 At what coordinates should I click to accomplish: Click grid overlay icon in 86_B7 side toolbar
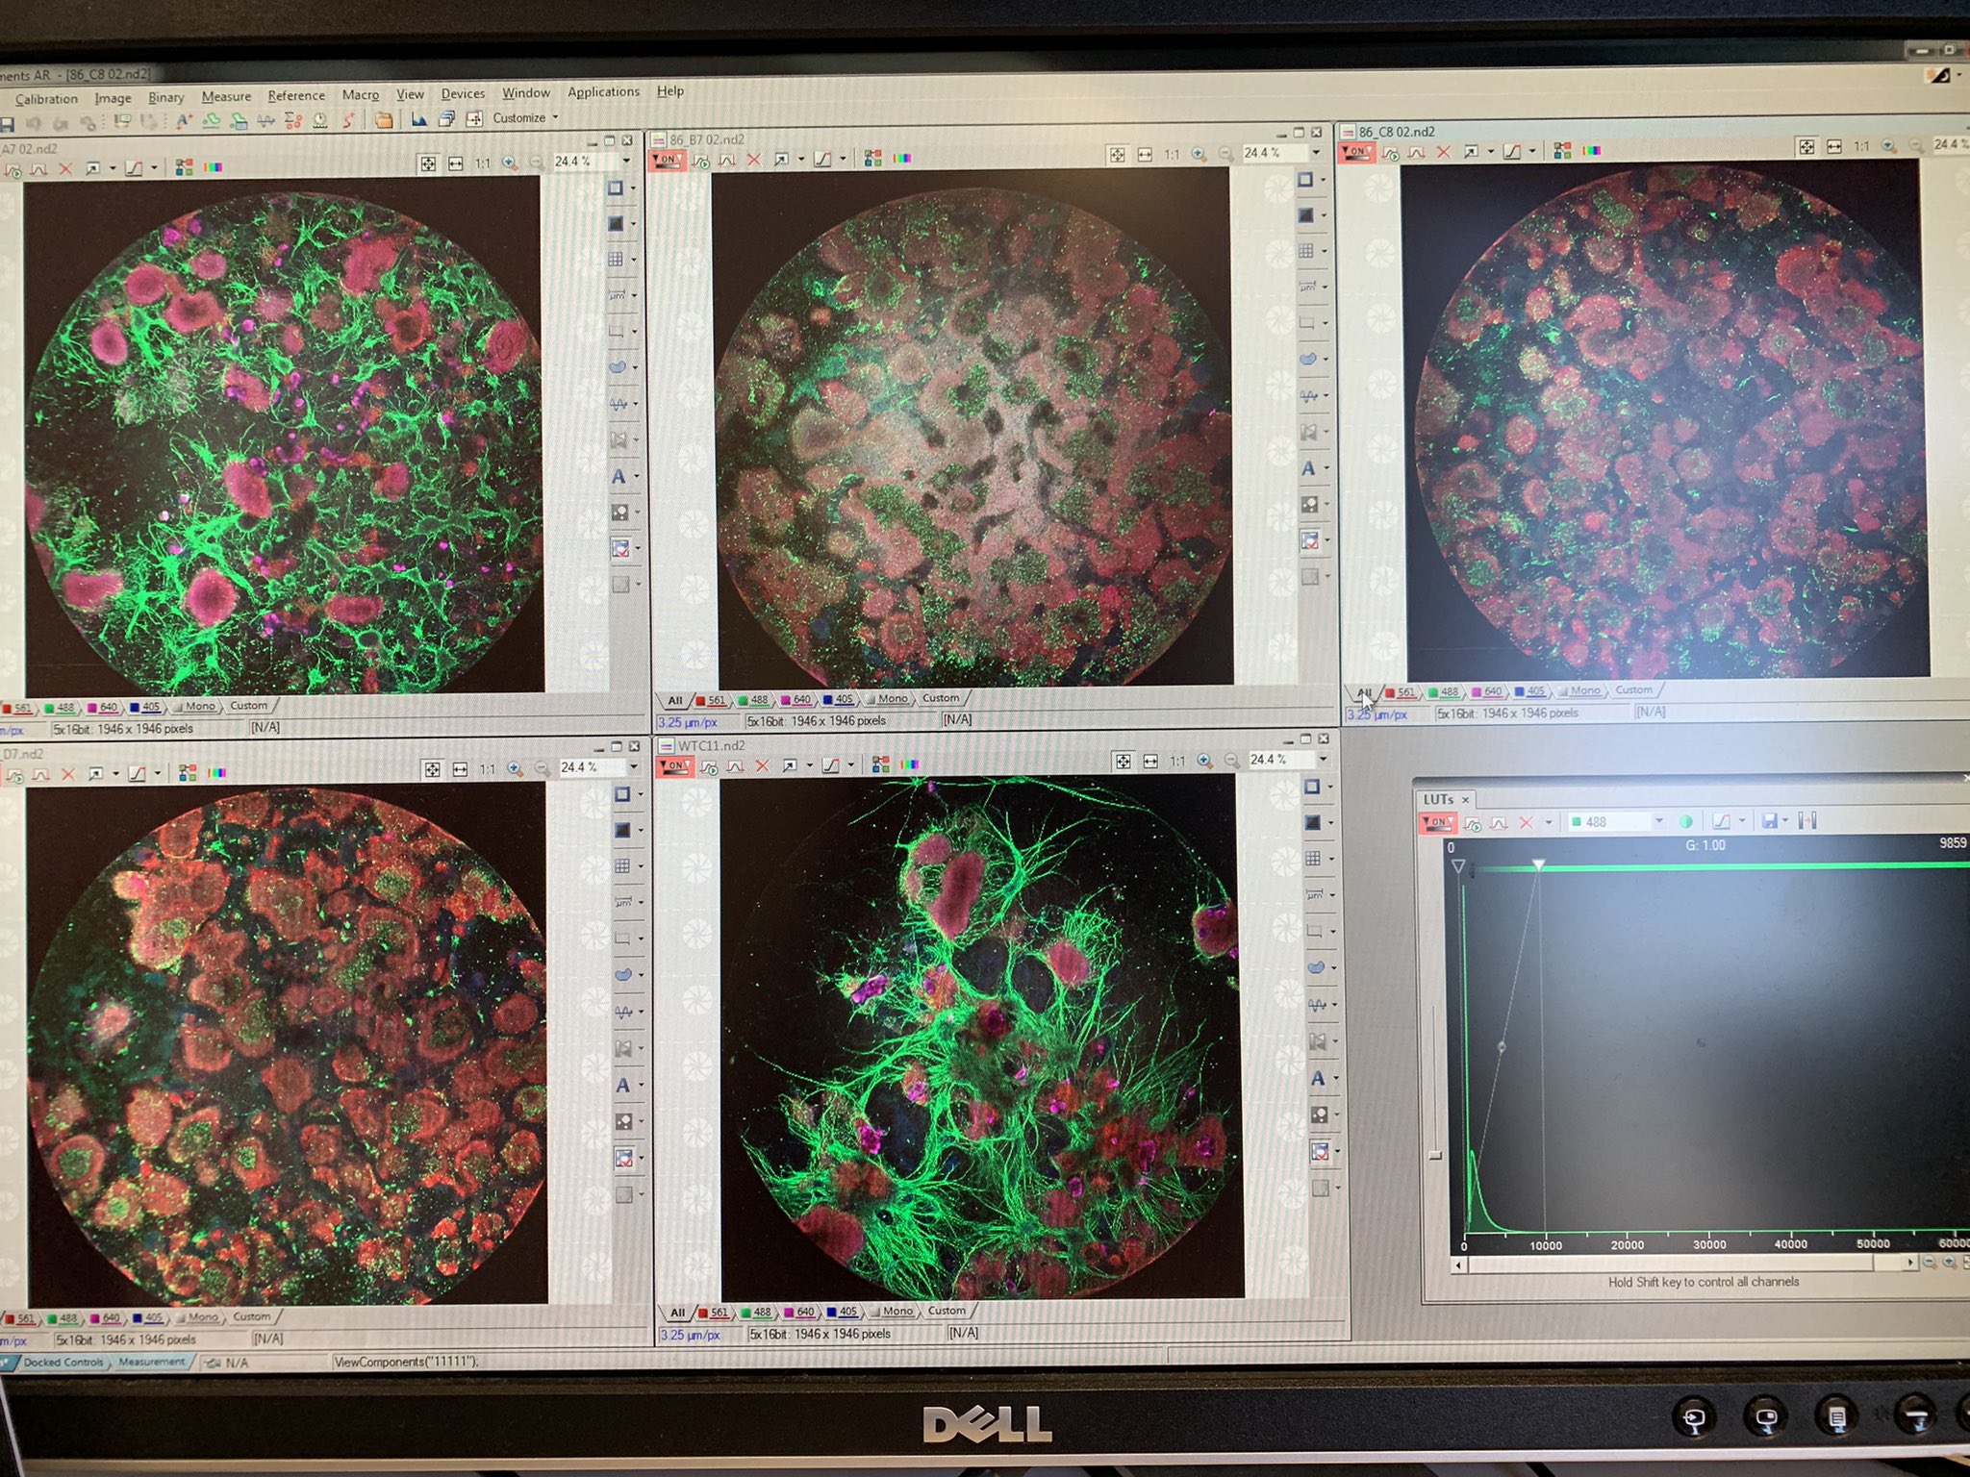tap(1305, 252)
